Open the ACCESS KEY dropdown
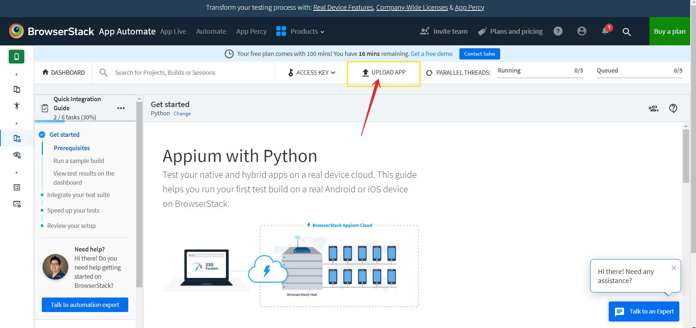The width and height of the screenshot is (696, 328). (x=311, y=73)
